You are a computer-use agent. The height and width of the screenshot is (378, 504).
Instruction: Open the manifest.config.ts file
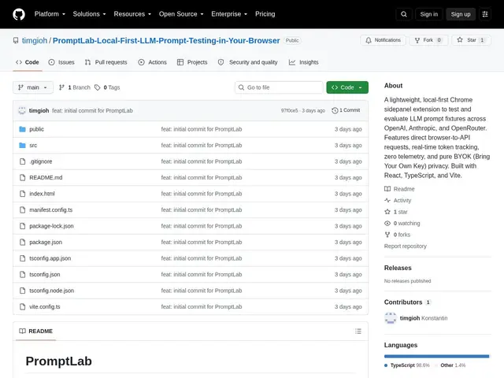[50, 210]
